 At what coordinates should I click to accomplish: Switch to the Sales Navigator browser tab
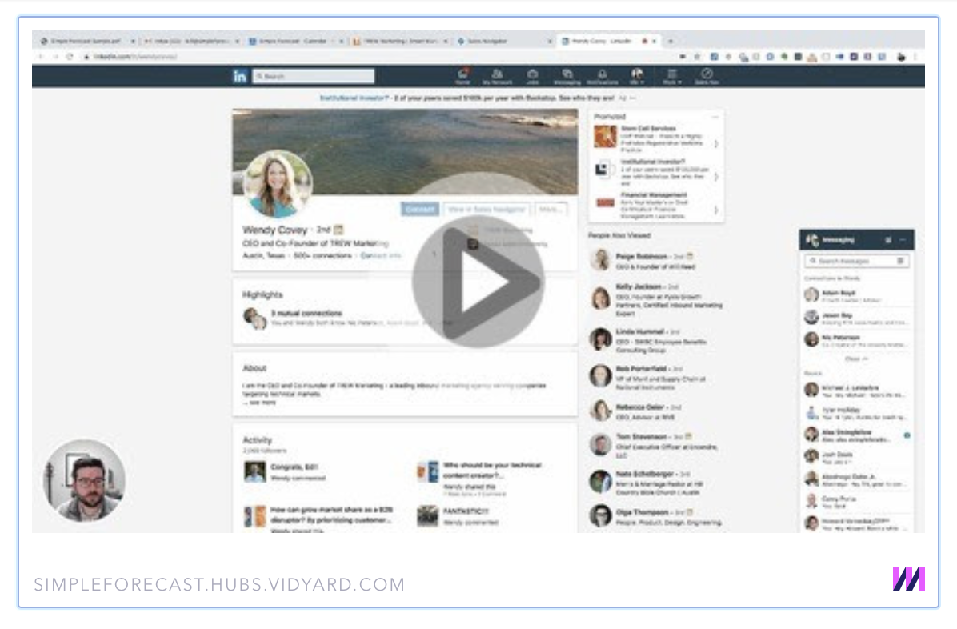tap(504, 41)
